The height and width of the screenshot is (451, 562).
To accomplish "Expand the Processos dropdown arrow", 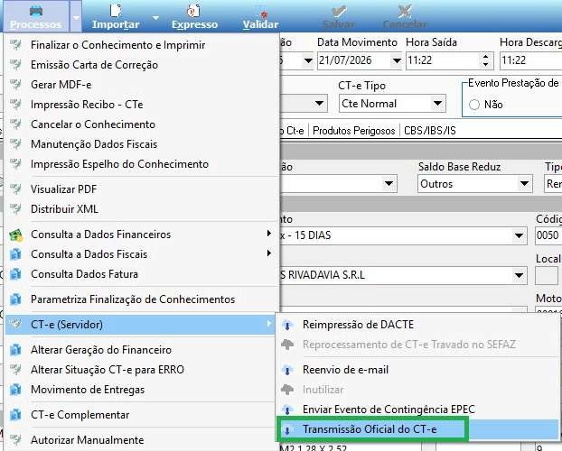I will click(x=76, y=17).
